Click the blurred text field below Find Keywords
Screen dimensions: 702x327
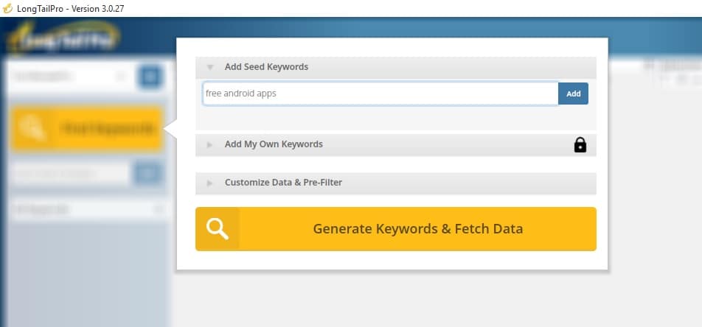71,174
